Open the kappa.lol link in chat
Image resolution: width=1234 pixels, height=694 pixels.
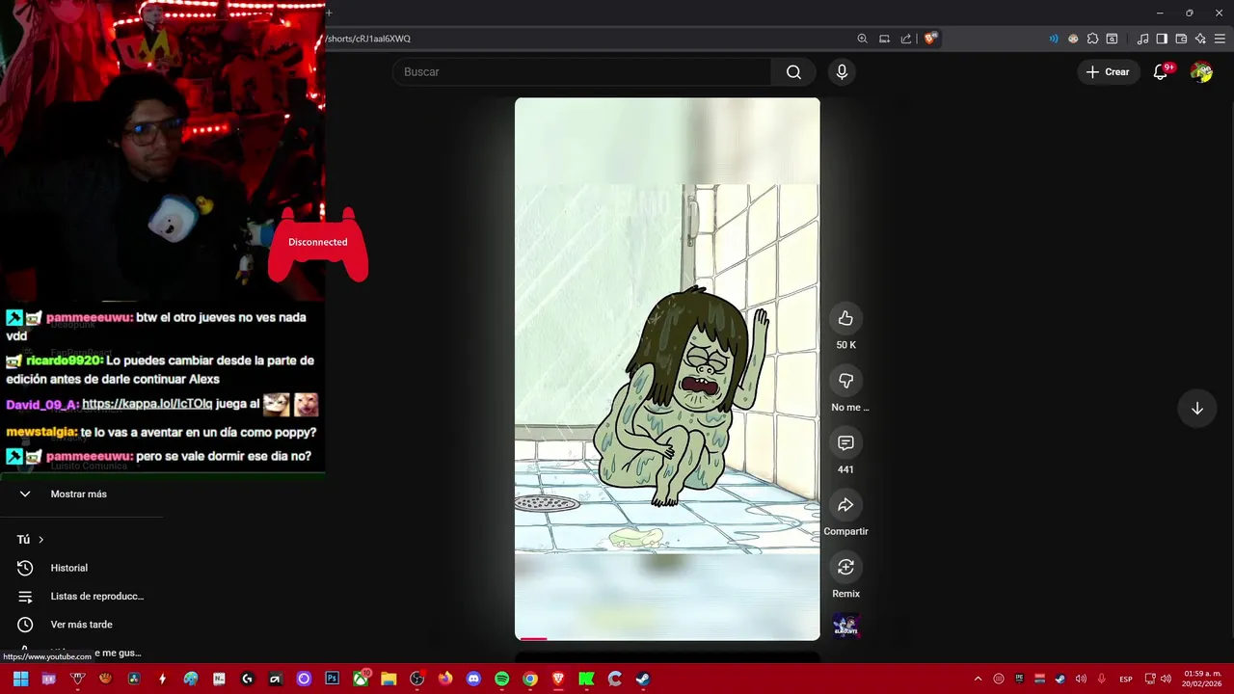click(148, 404)
